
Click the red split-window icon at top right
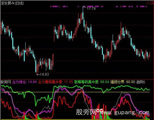tap(152, 3)
